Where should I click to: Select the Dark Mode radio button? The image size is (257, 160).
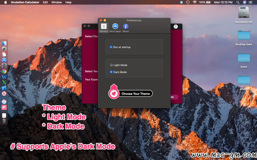pos(111,72)
